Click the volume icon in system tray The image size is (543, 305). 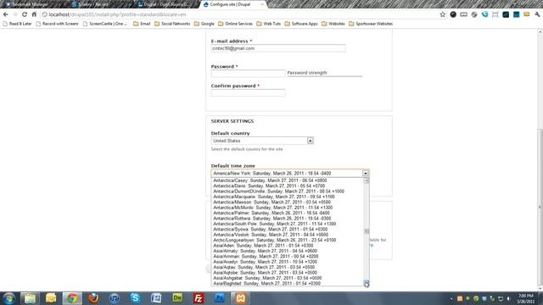(x=509, y=298)
